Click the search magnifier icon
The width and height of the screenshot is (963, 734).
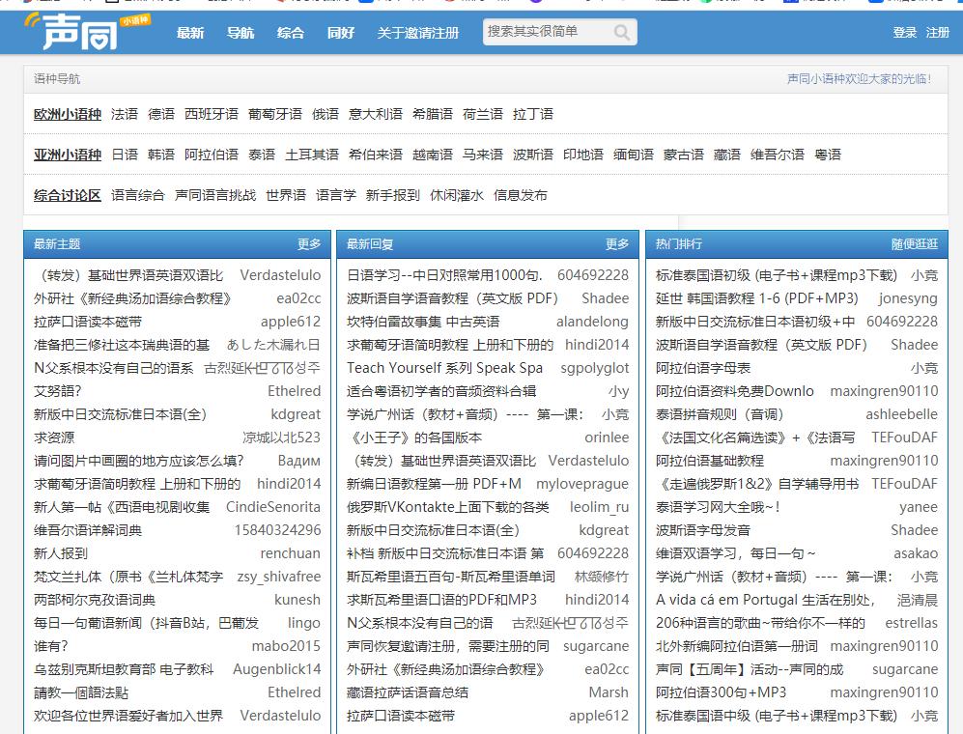click(619, 32)
